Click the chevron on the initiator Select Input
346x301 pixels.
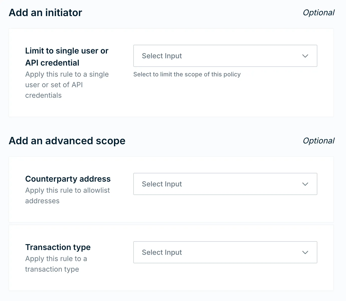[305, 56]
